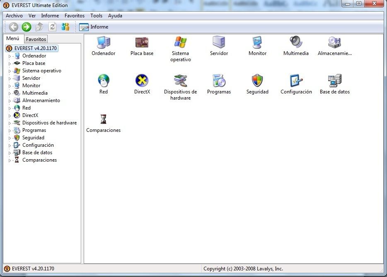Select the EVEREST v4.20.1170 root tree item
The width and height of the screenshot is (387, 277).
coord(35,48)
